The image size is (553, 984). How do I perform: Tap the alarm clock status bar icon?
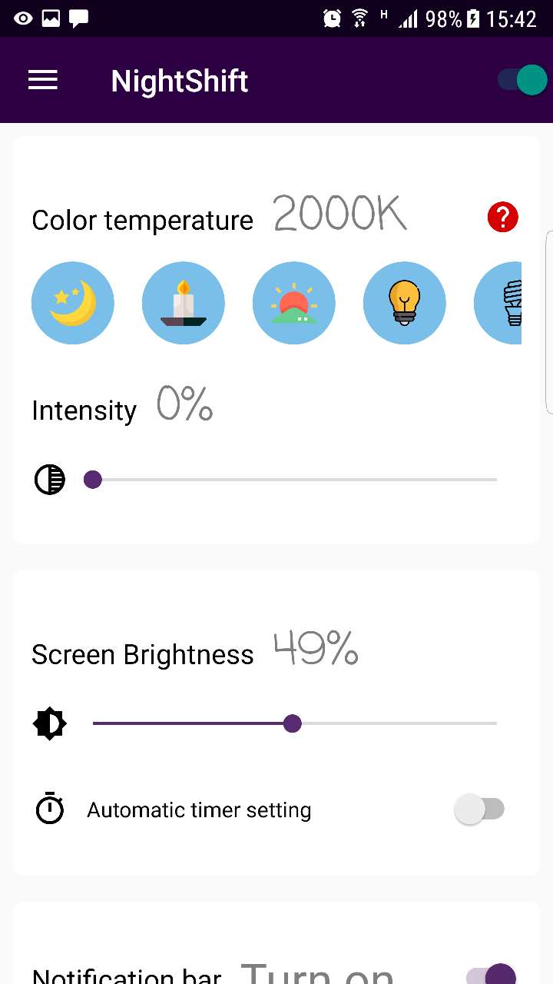[332, 18]
